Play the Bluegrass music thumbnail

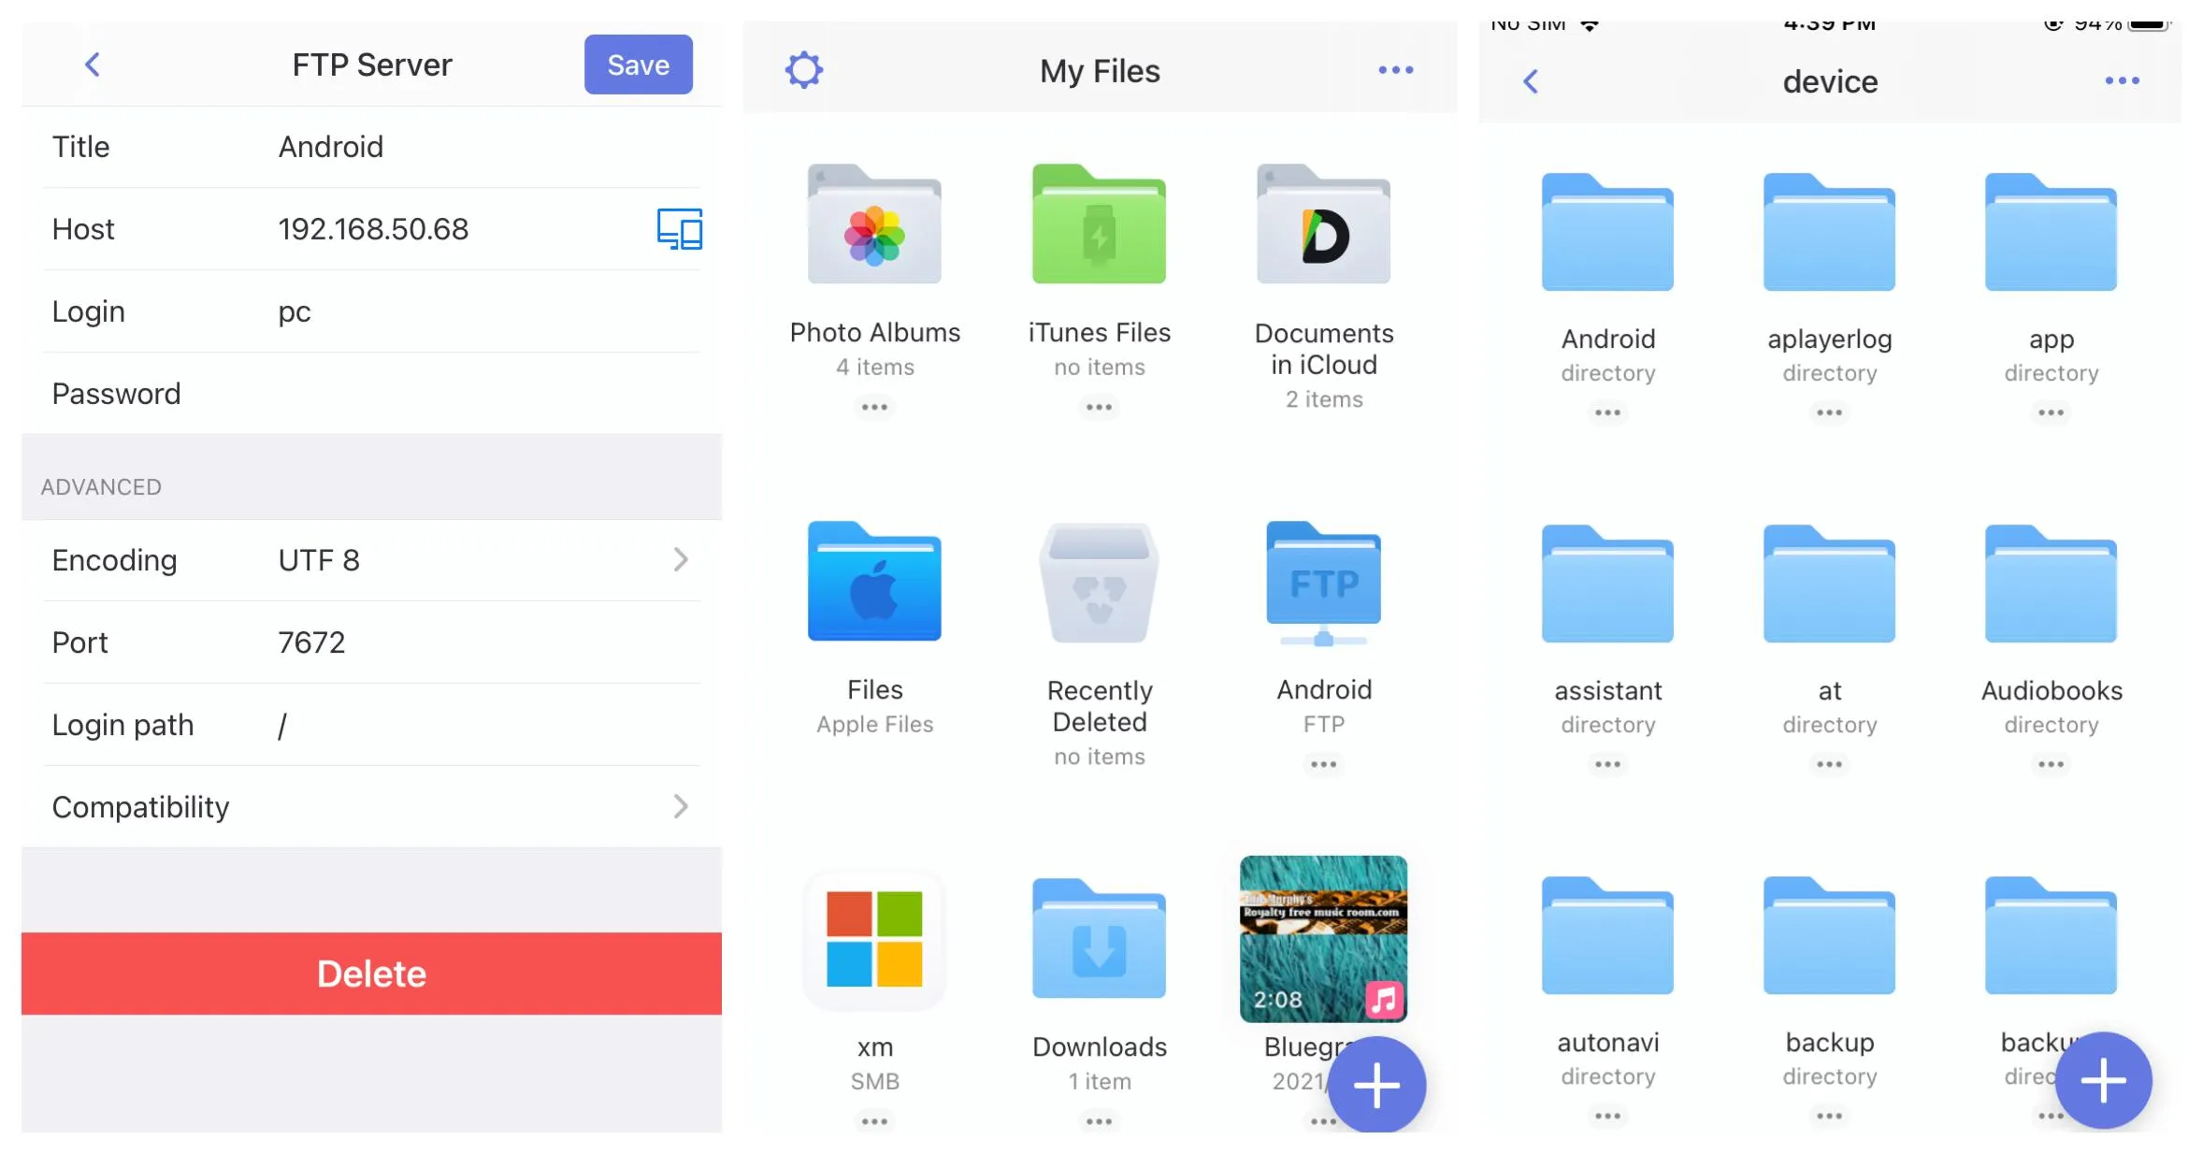pos(1323,938)
